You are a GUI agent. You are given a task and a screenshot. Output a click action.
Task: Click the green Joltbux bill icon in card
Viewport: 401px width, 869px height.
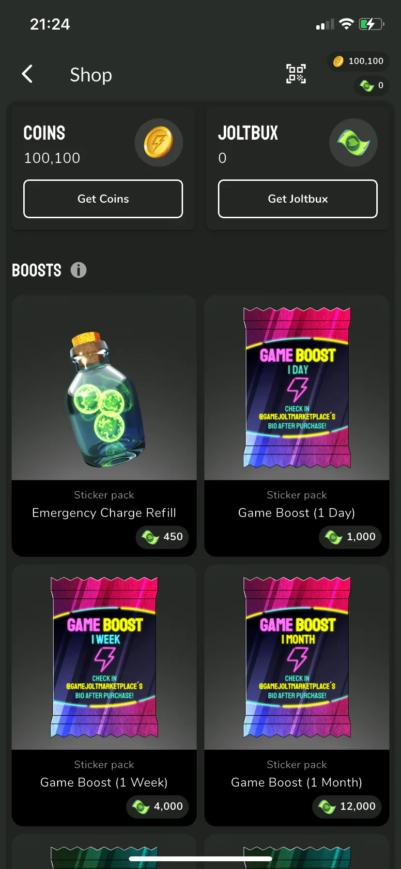(354, 143)
